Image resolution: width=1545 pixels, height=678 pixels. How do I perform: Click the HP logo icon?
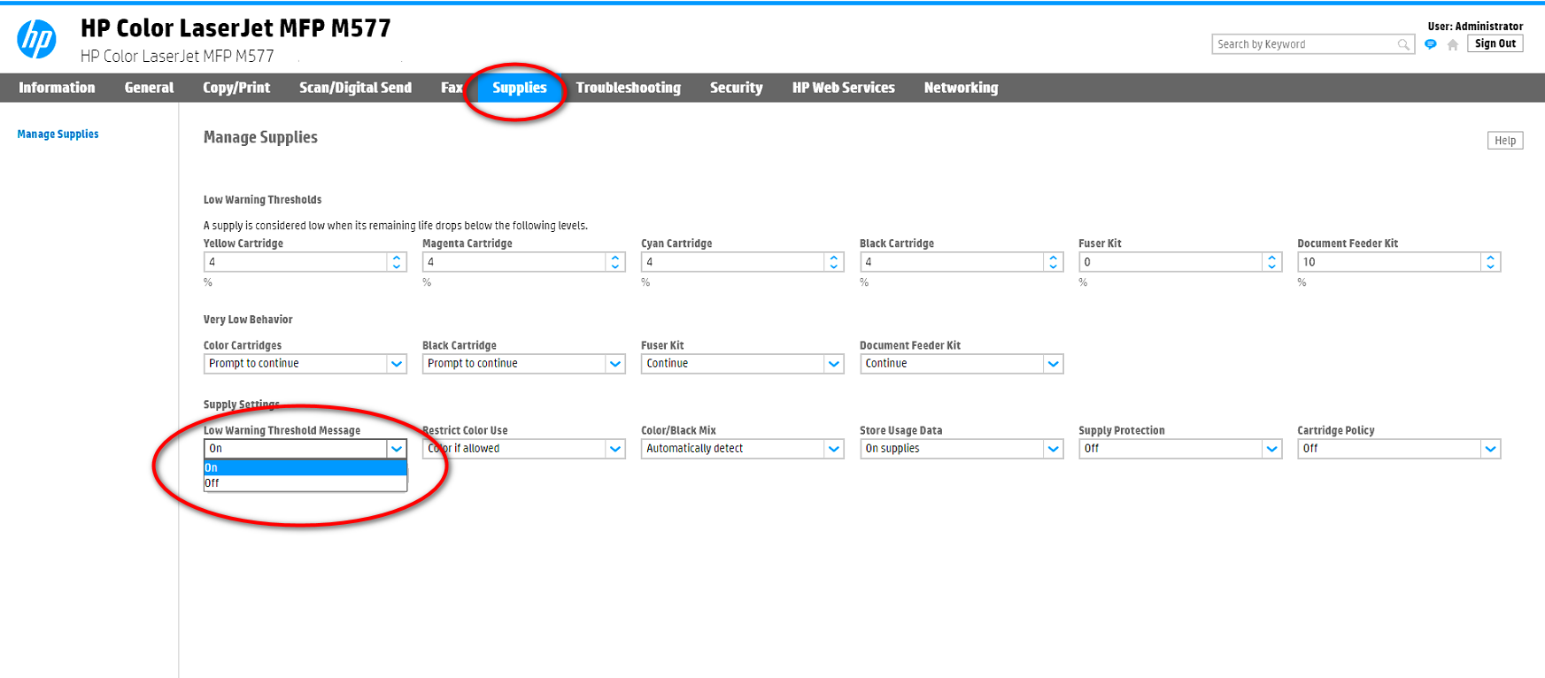point(37,40)
